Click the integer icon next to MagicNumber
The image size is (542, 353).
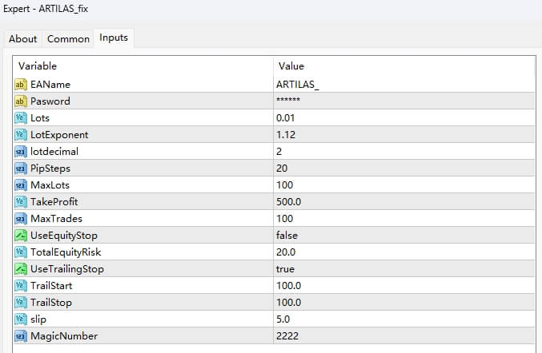point(21,335)
